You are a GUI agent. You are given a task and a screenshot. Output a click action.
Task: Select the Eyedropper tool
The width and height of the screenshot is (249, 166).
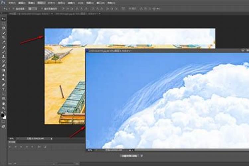point(3,42)
